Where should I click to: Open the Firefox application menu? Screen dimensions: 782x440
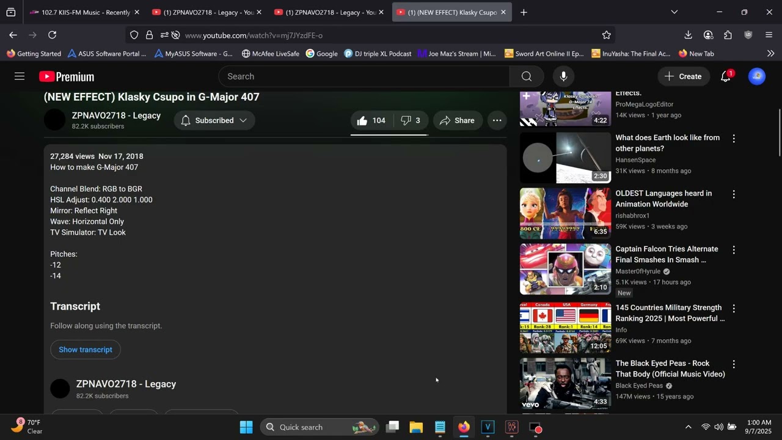[x=769, y=35]
